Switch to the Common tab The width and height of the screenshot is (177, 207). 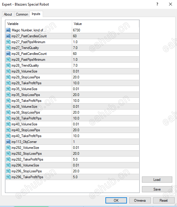coord(22,14)
